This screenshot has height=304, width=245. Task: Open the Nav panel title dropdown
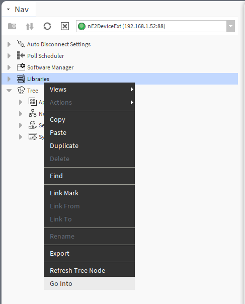click(x=9, y=9)
